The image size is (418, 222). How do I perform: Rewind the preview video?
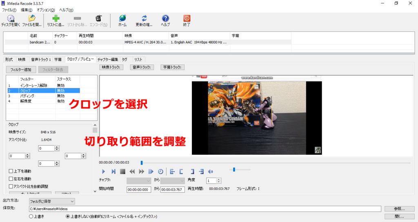point(132,172)
